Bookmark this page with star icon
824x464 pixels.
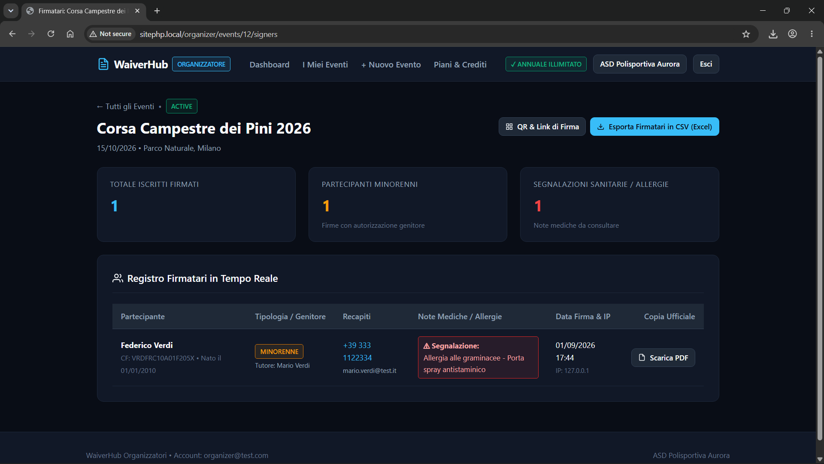click(x=746, y=34)
